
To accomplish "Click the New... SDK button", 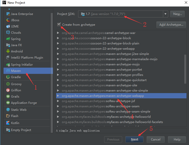I will point(177,14).
